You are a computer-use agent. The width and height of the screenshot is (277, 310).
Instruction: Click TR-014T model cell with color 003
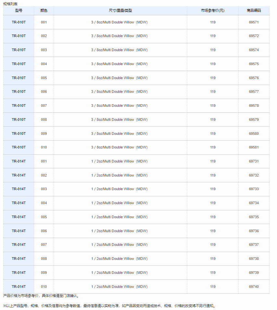[19, 189]
